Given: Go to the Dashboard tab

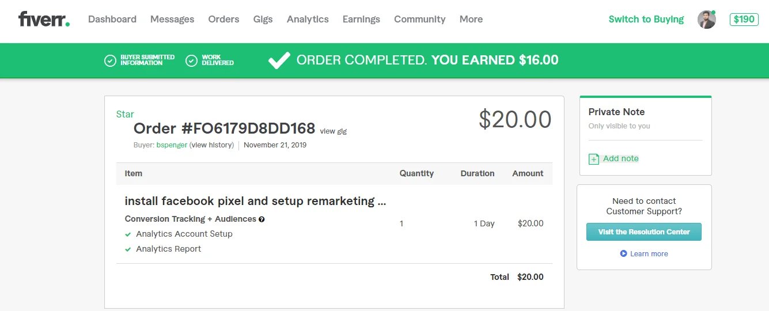Looking at the screenshot, I should click(x=112, y=19).
